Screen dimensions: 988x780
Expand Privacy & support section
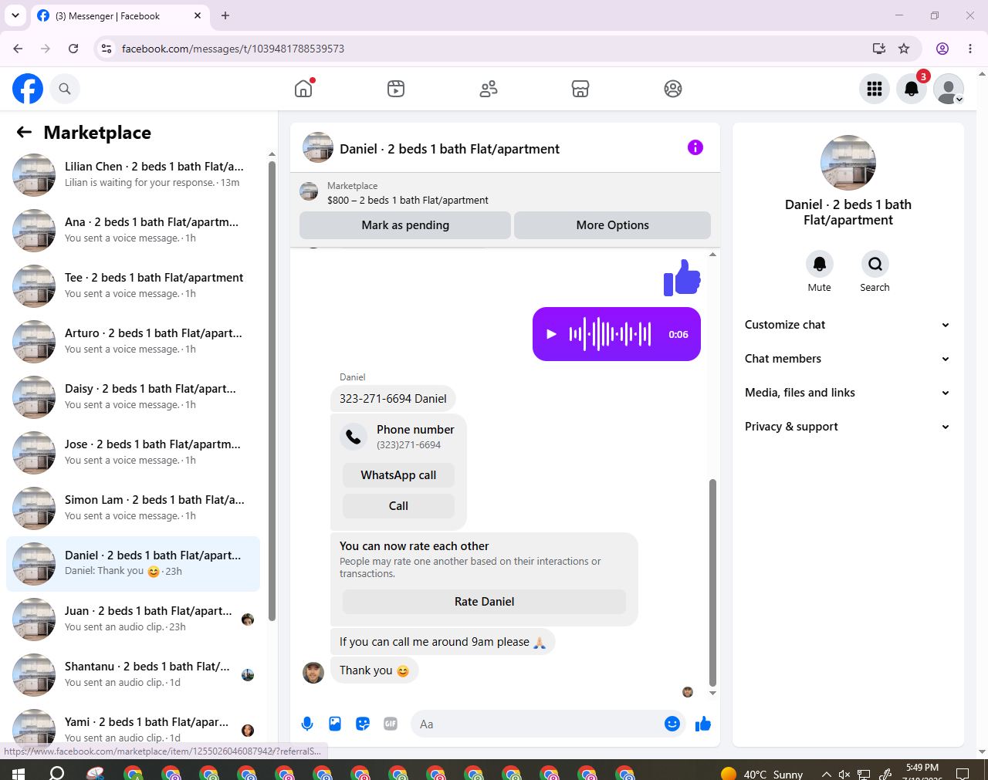click(848, 427)
